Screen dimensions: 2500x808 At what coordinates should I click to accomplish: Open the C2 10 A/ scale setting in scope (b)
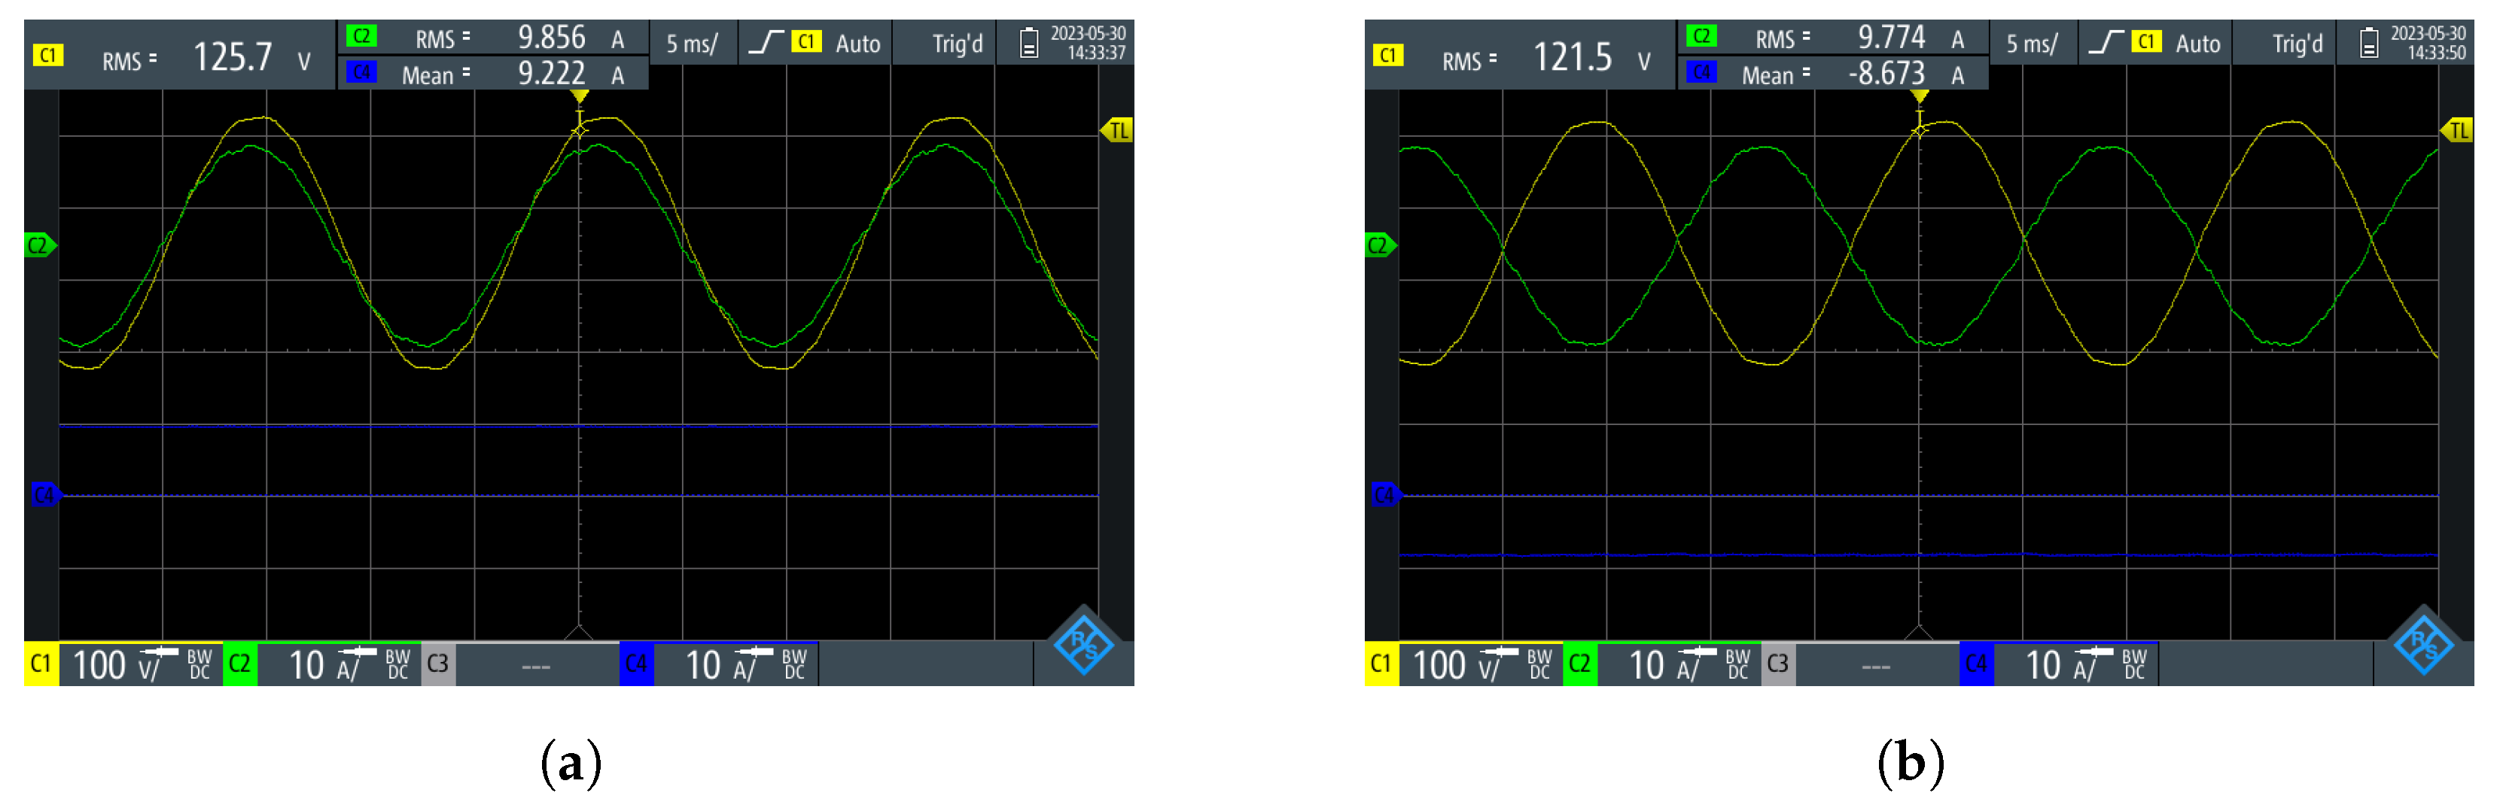coord(1664,664)
